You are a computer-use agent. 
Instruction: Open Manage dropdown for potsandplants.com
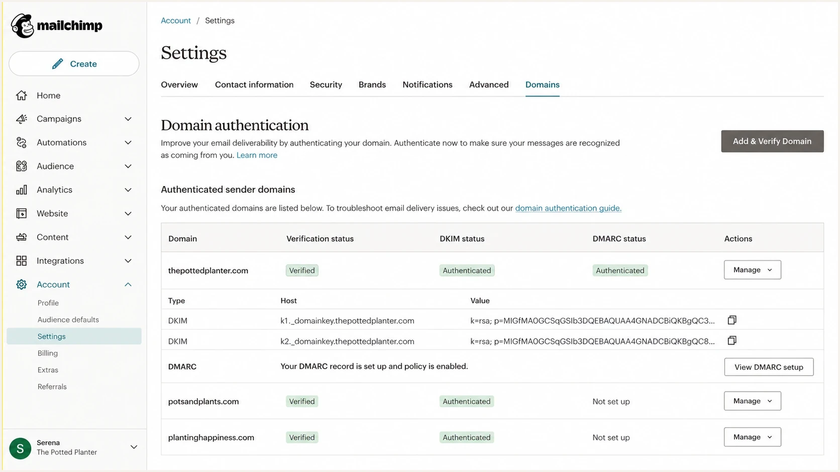tap(752, 401)
